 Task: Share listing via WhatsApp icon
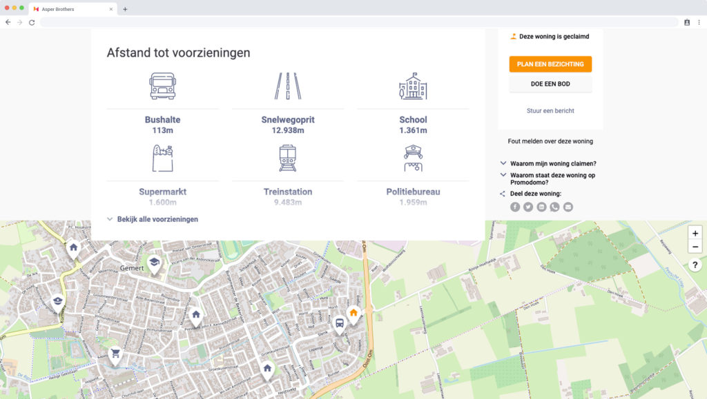(554, 207)
